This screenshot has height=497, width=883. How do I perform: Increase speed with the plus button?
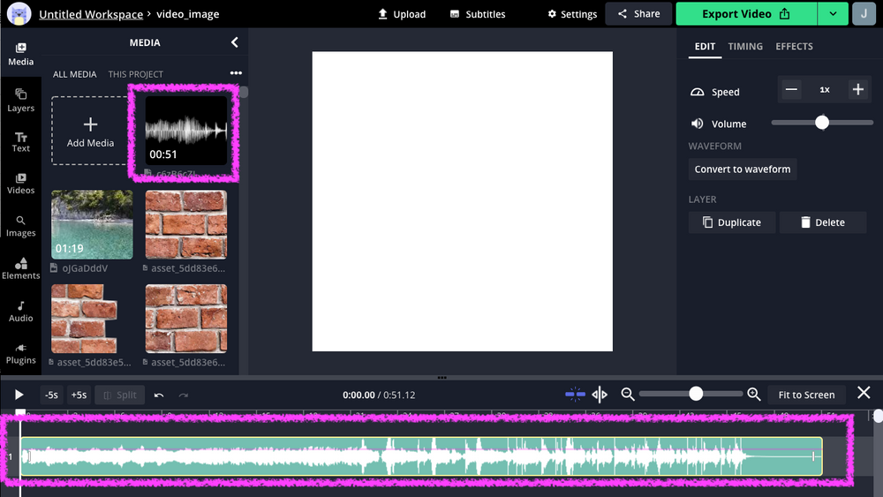[x=857, y=89]
